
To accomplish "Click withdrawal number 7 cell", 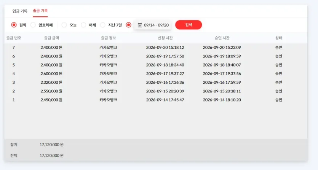I will pyautogui.click(x=14, y=48).
